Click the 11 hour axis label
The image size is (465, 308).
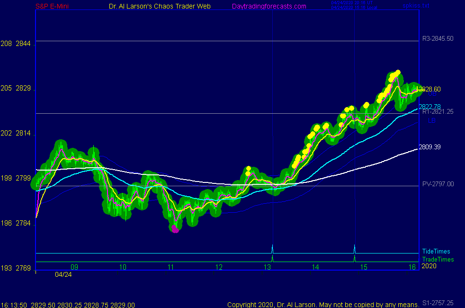170,267
